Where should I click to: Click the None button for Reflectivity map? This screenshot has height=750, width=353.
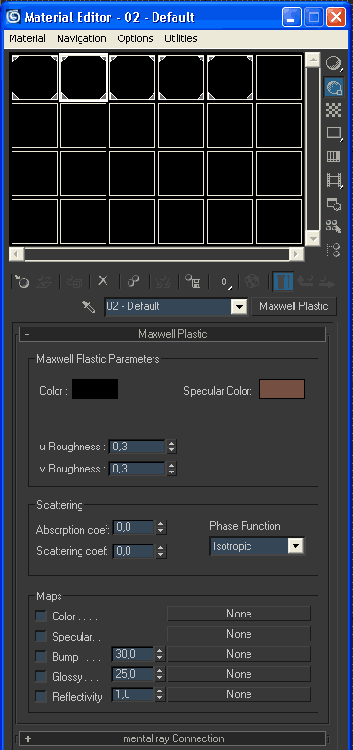239,694
